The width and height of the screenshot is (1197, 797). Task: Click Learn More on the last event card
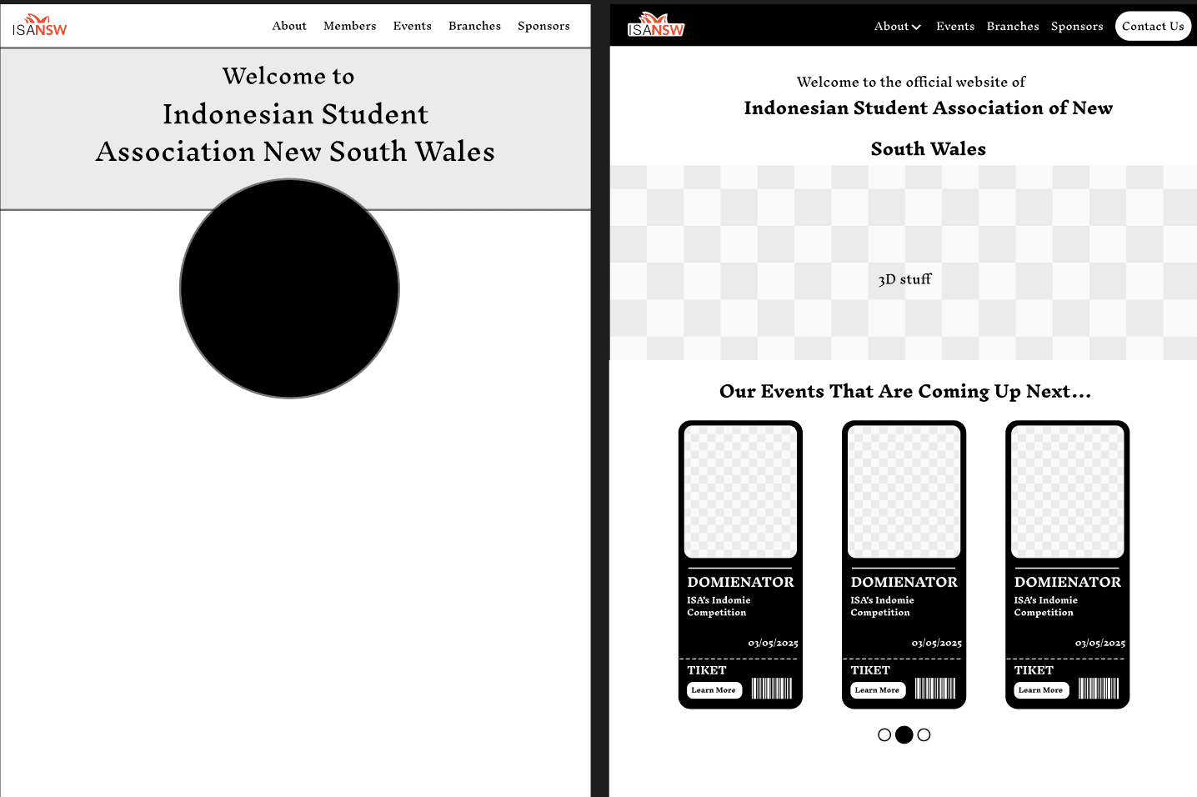click(x=1040, y=690)
